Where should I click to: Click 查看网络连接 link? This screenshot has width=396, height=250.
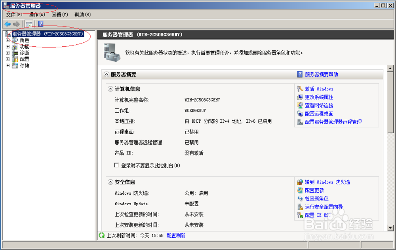(319, 106)
